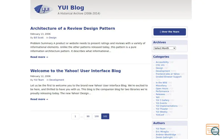Open the In the Wild category

click(161, 83)
